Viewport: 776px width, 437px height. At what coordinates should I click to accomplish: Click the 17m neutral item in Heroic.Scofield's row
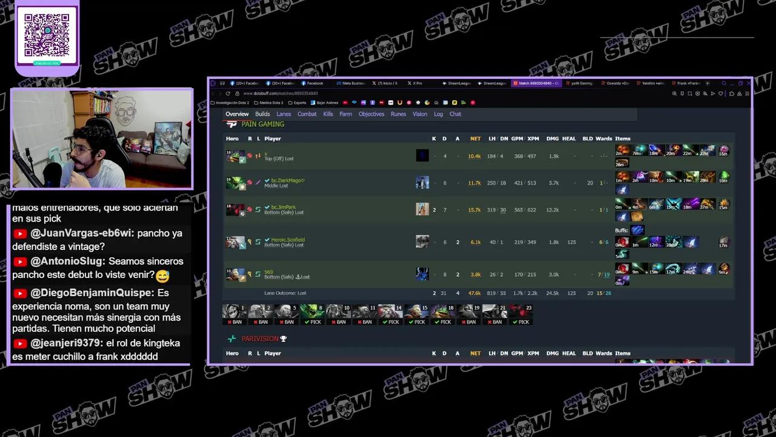(724, 242)
